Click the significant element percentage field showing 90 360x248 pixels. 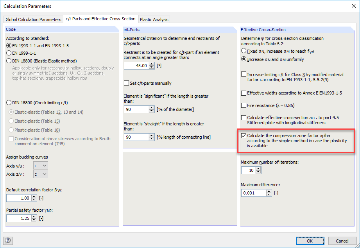tap(136, 109)
